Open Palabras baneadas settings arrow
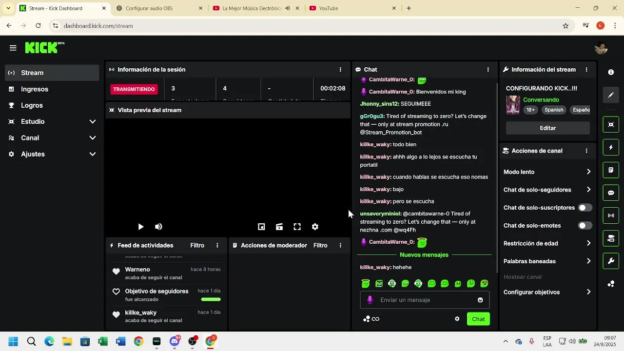Viewport: 624px width, 351px height. tap(588, 261)
